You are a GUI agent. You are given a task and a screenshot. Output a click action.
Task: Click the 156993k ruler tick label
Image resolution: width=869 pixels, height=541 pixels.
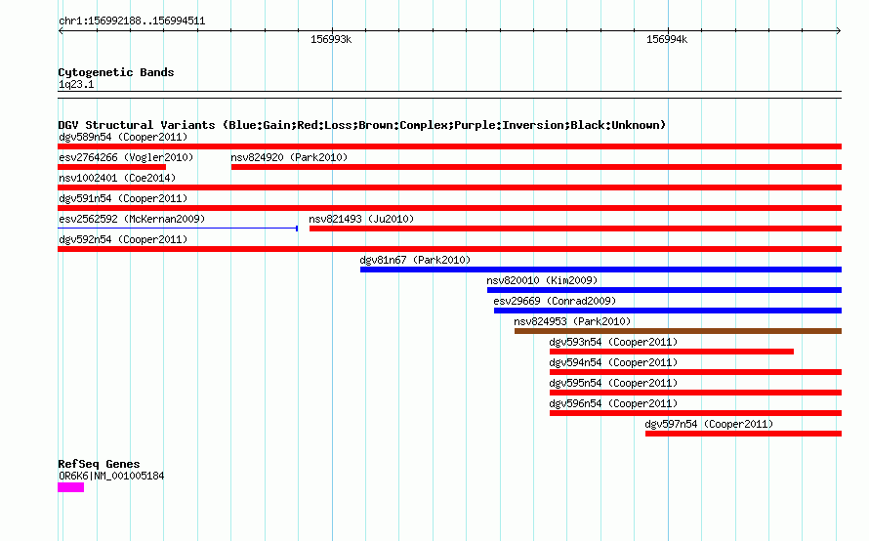pos(331,39)
